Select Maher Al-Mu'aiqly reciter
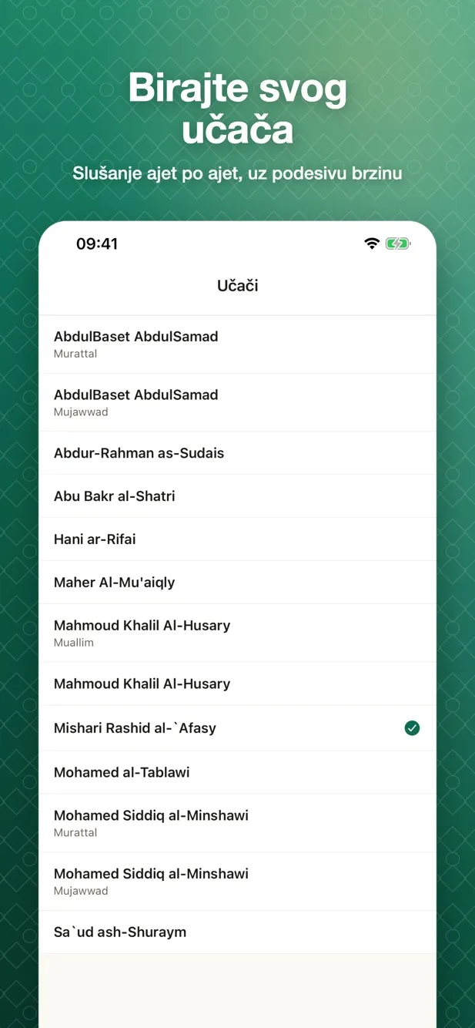 pos(237,583)
